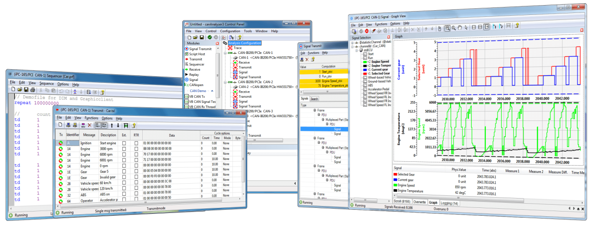This screenshot has width=595, height=226.
Task: Click Save icon in Control Panel toolbar
Action: click(x=202, y=37)
